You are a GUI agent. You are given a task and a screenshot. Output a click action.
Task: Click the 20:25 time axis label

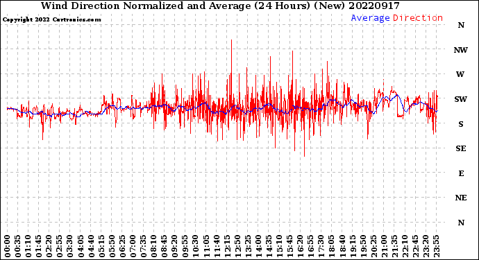tap(373, 246)
